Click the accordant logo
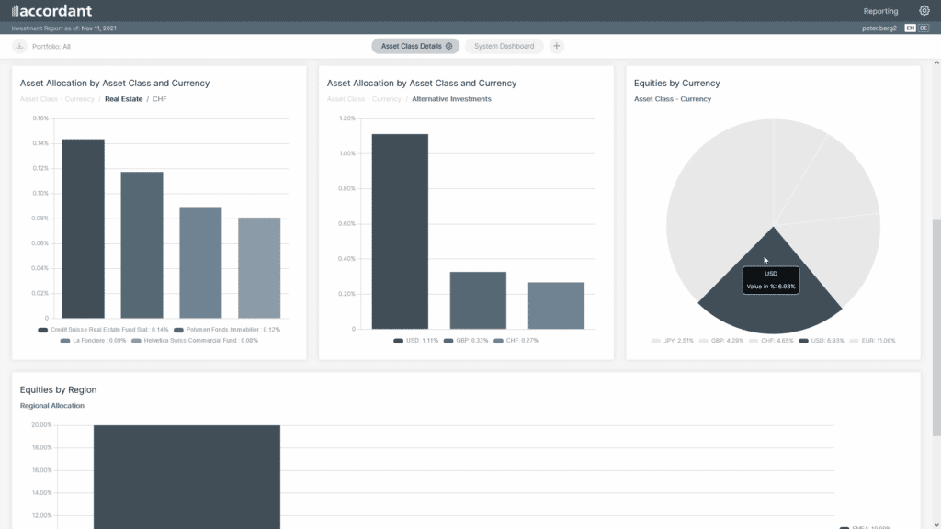The width and height of the screenshot is (941, 529). tap(51, 11)
